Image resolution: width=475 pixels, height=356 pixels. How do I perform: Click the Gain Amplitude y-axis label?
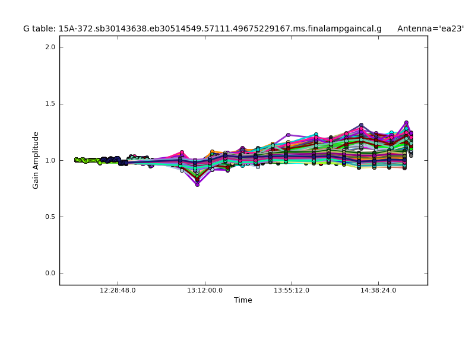[x=36, y=160]
